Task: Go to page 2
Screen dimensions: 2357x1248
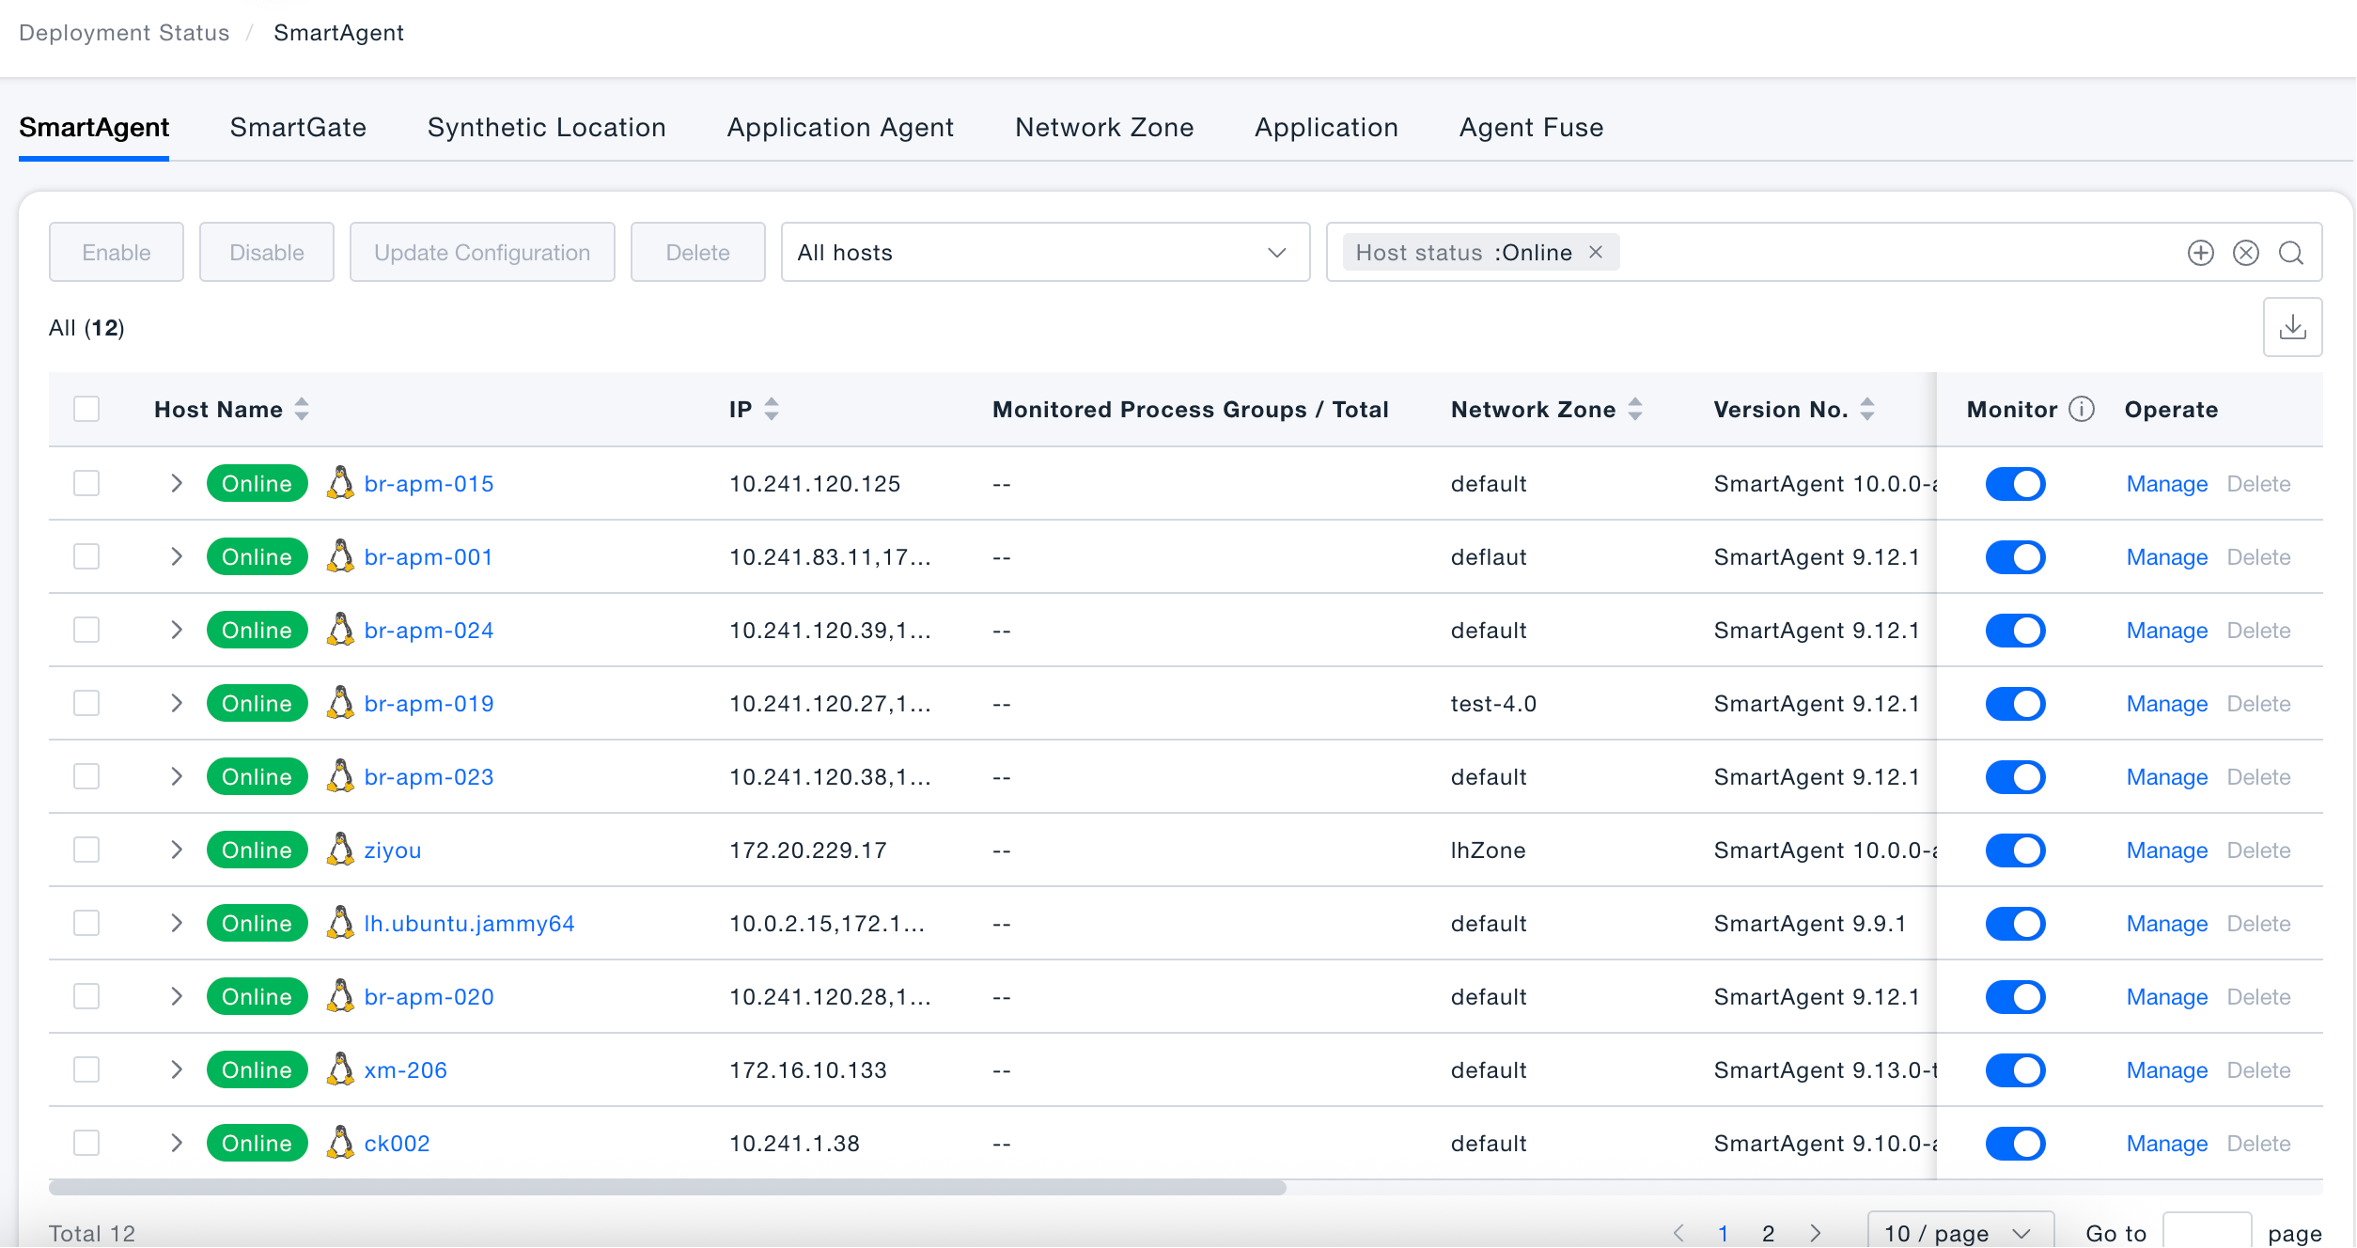Action: pyautogui.click(x=1768, y=1233)
